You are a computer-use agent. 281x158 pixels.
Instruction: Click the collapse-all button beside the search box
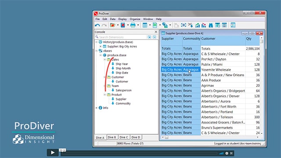click(155, 37)
